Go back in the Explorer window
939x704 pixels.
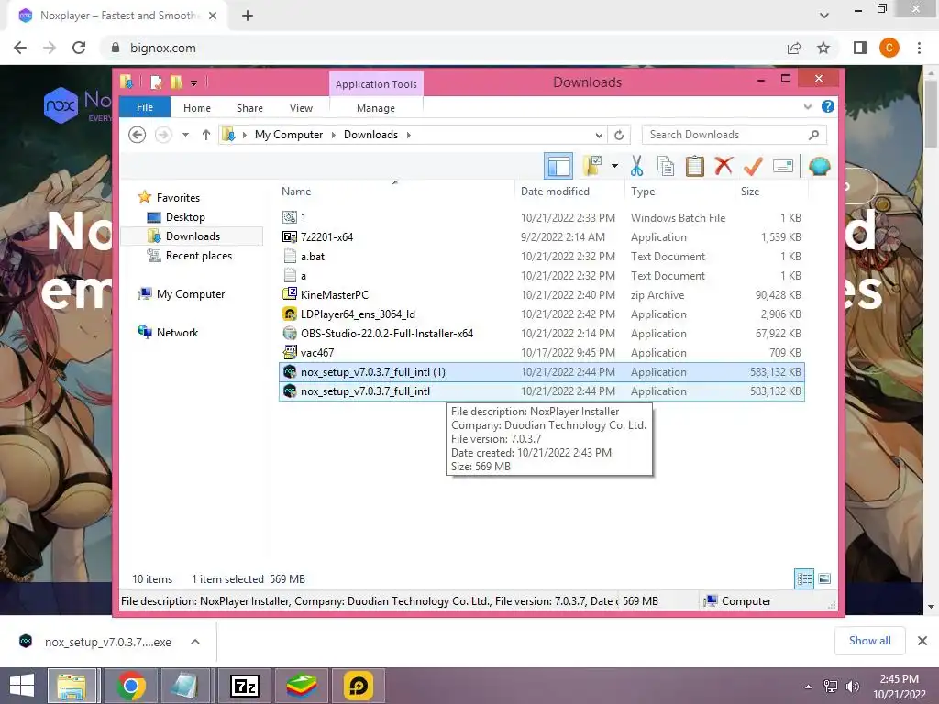[138, 135]
